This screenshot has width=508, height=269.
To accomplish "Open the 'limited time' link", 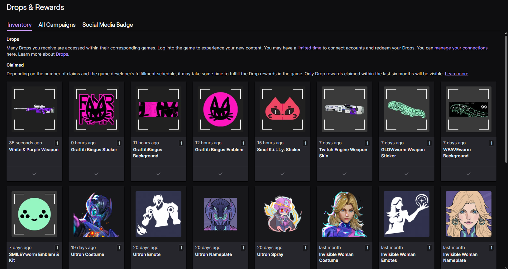I will pos(309,48).
